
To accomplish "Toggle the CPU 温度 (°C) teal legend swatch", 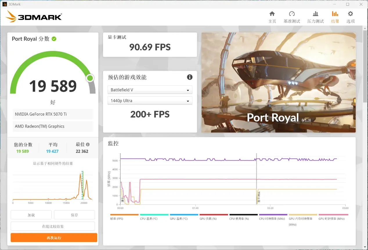I will (x=154, y=215).
